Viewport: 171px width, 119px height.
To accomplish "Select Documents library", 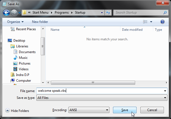I will [x=27, y=52].
